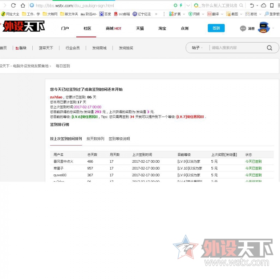Click the magnifier search icon in site search
This screenshot has width=280, height=279.
(269, 48)
